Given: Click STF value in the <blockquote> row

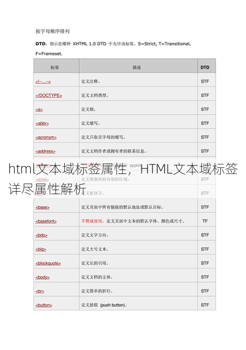Looking at the screenshot, I should [205, 263].
